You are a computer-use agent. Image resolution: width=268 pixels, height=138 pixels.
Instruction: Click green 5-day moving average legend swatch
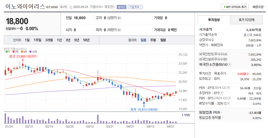click(x=7, y=51)
